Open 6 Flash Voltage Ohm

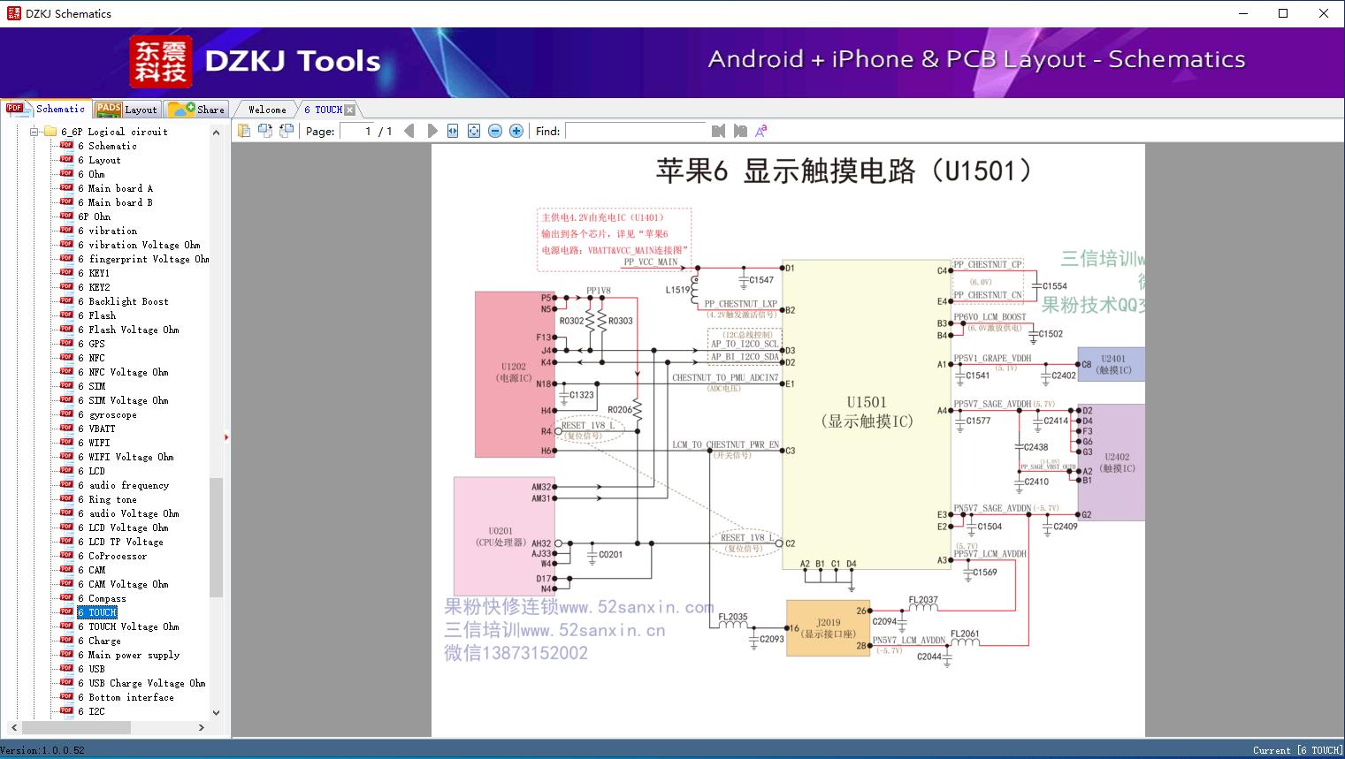(128, 330)
